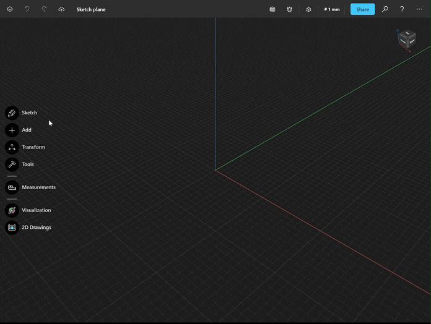Open 2D Drawings icon

(12, 228)
